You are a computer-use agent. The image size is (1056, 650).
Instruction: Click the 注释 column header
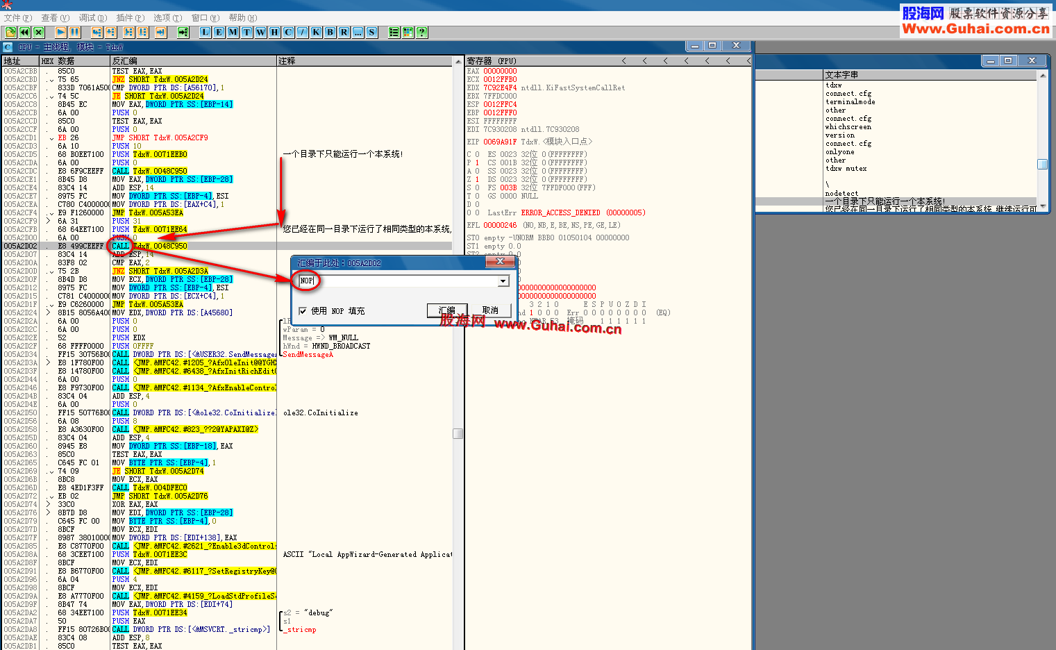pyautogui.click(x=365, y=61)
